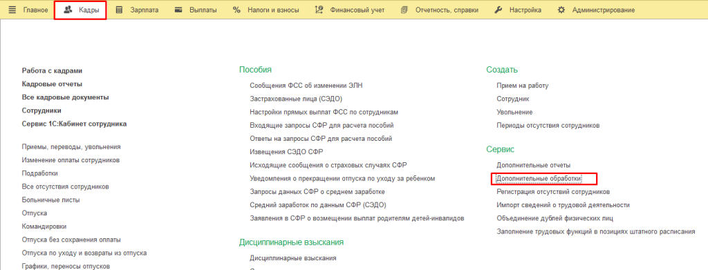The image size is (708, 270).
Task: Open the Зарплата section
Action: coord(145,10)
